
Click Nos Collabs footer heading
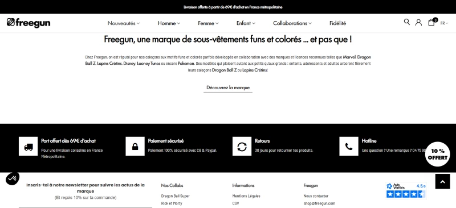coord(172,185)
